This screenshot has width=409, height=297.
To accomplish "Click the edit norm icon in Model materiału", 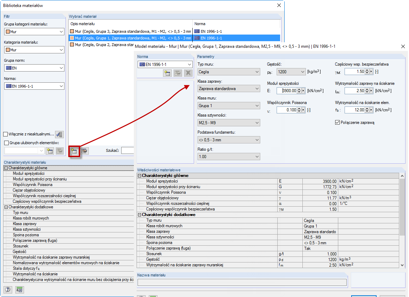I will pyautogui.click(x=178, y=73).
